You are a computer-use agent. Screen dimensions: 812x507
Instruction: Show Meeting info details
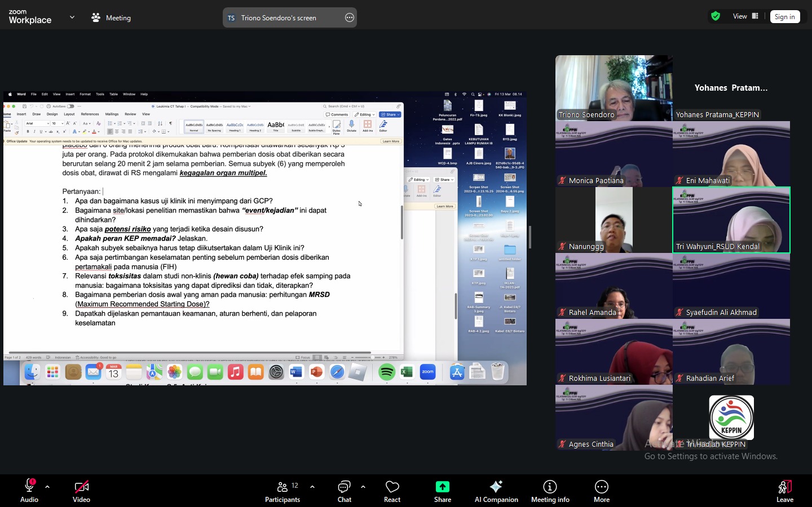[x=550, y=491]
